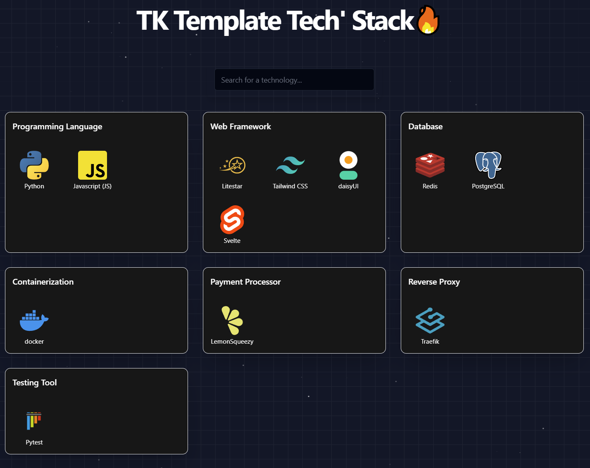590x468 pixels.
Task: Click the "Containerization" card heading
Action: point(43,282)
